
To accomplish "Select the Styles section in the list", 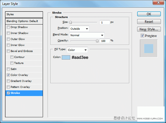I will (x=24, y=14).
